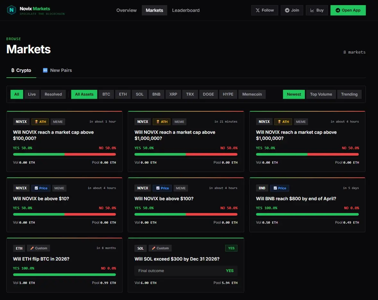Click 'in 8 months' on ETH card
This screenshot has height=300, width=378.
106,248
